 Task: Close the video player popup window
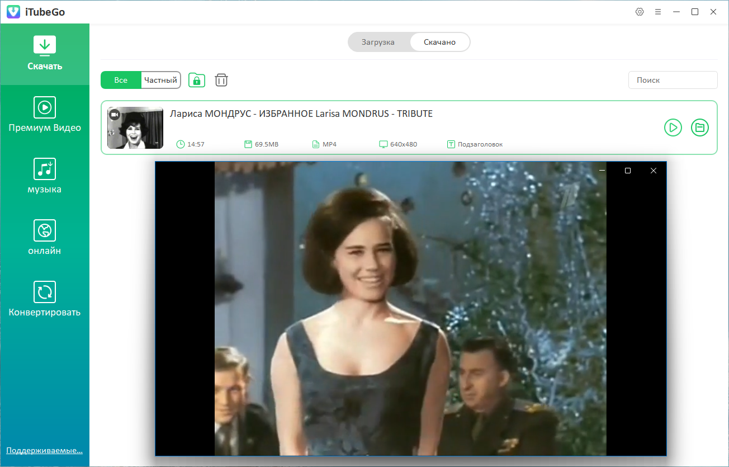click(x=654, y=171)
